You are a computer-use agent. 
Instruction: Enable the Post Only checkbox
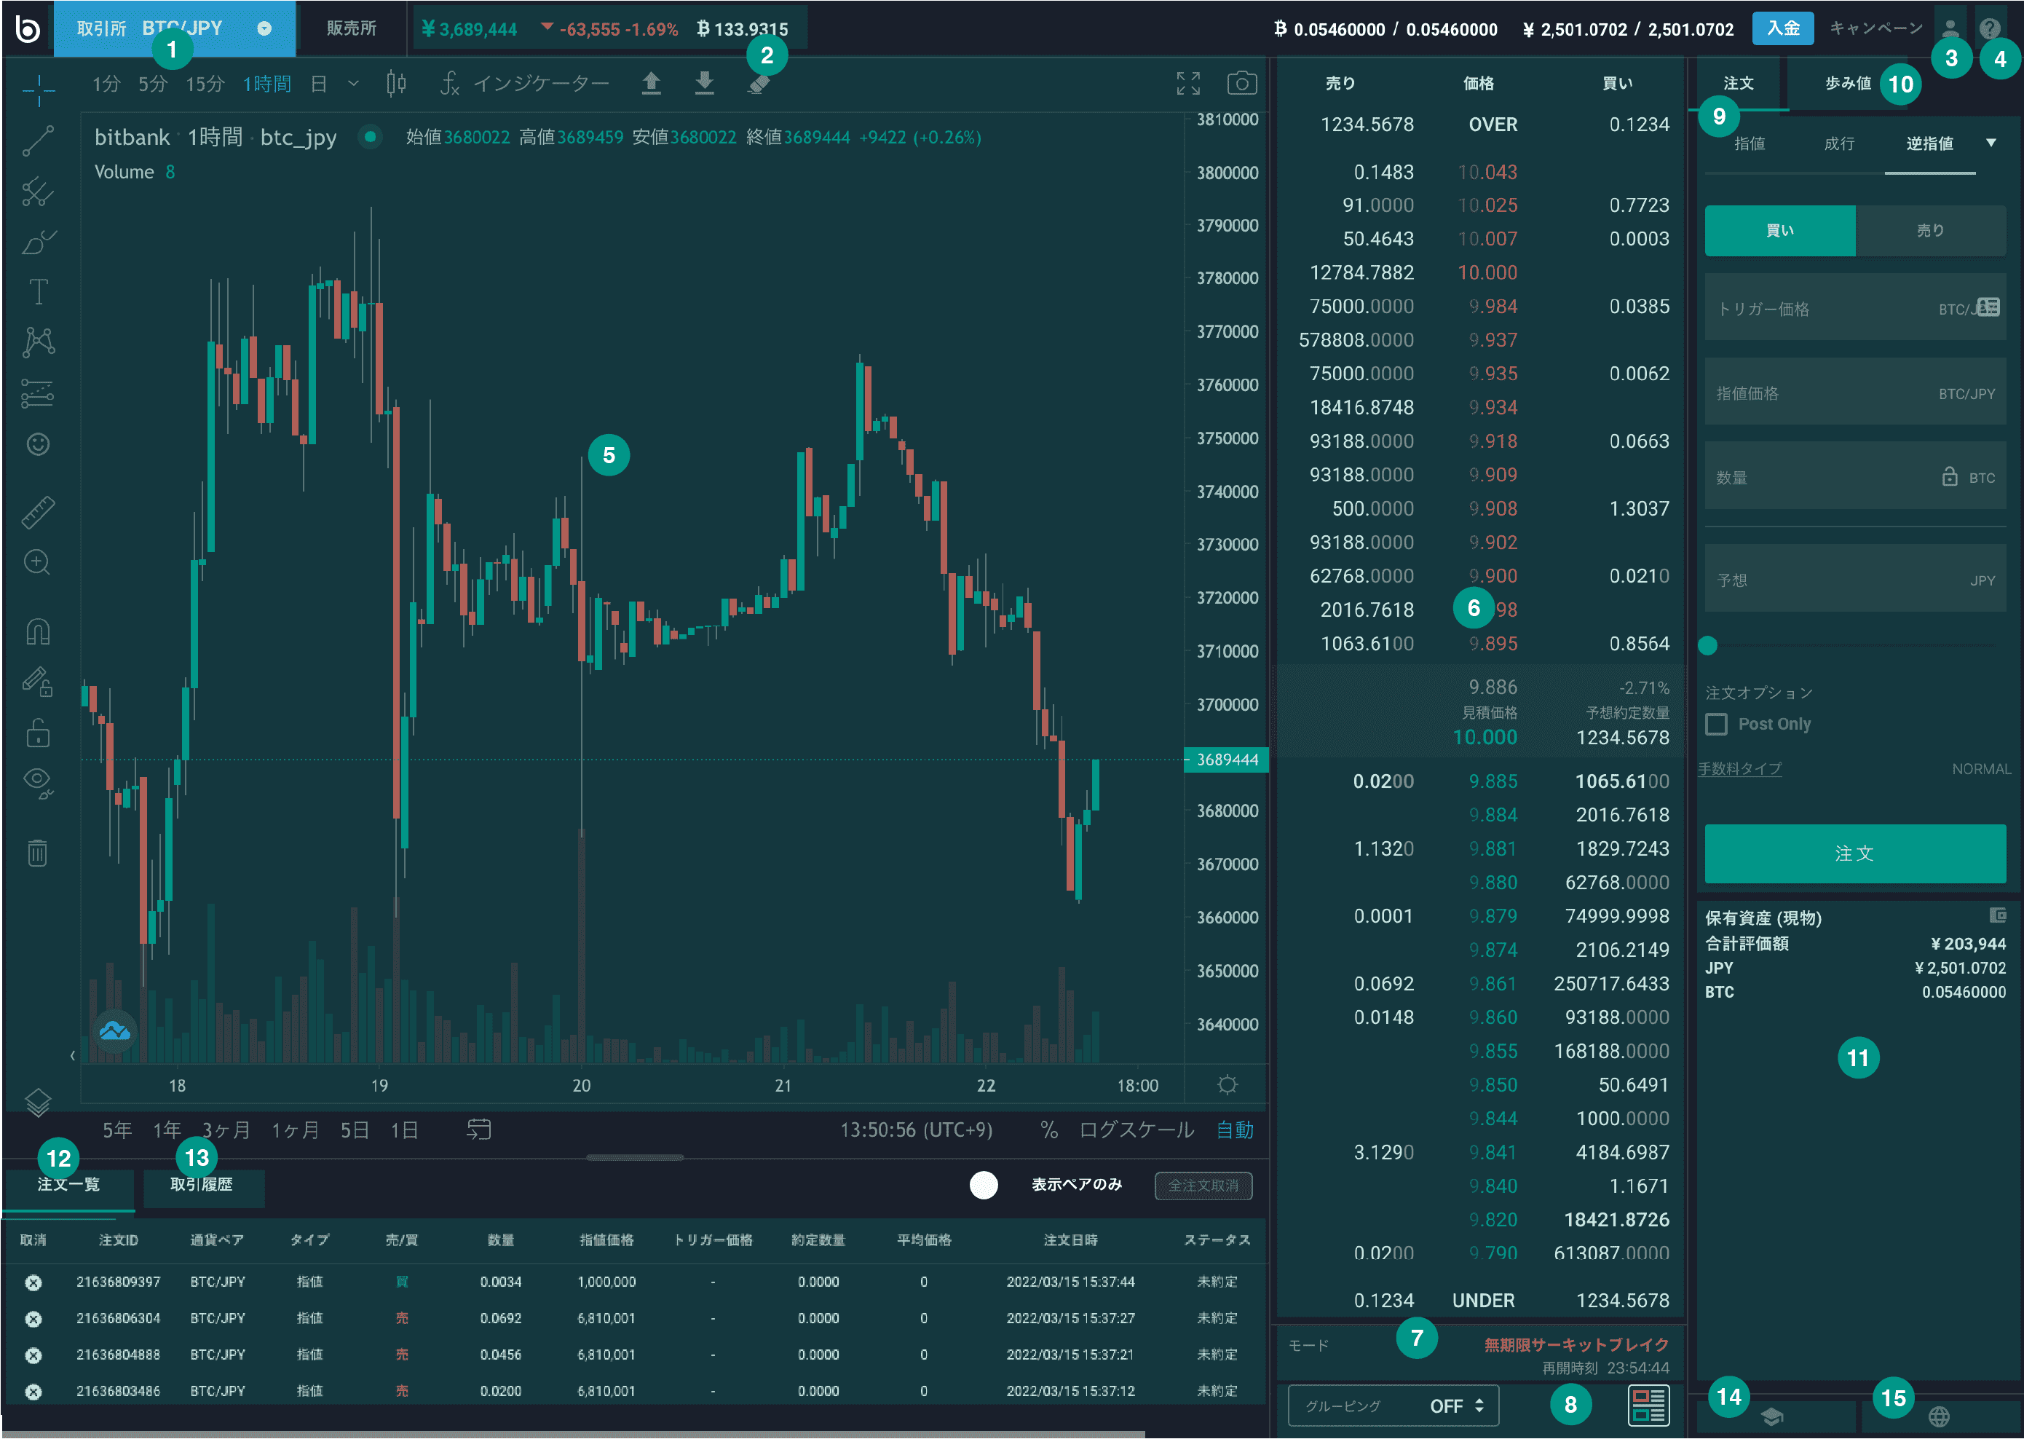point(1717,724)
